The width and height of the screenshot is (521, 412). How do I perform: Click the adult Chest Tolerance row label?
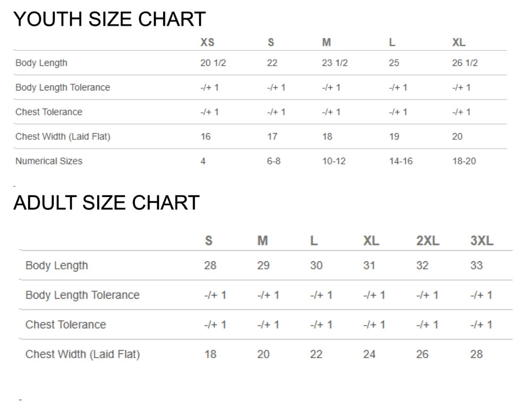tap(65, 325)
